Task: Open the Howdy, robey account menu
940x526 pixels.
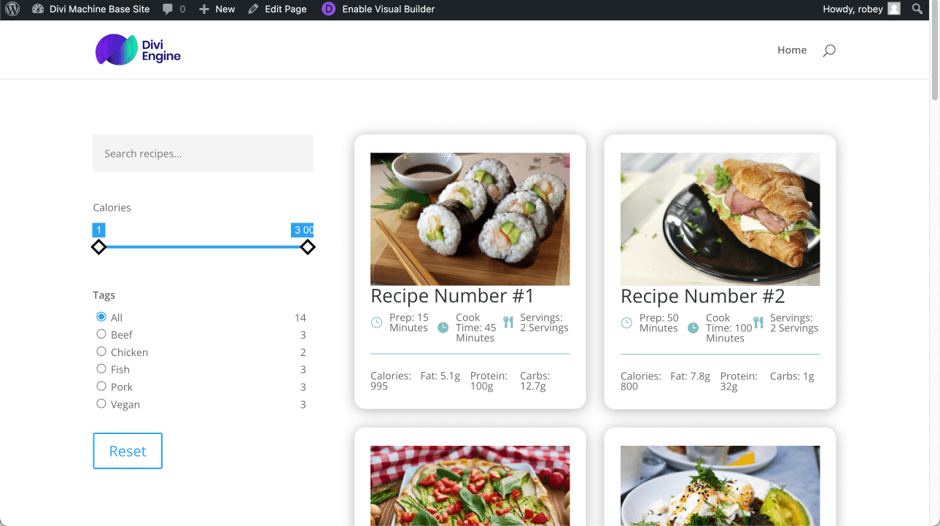Action: [861, 9]
